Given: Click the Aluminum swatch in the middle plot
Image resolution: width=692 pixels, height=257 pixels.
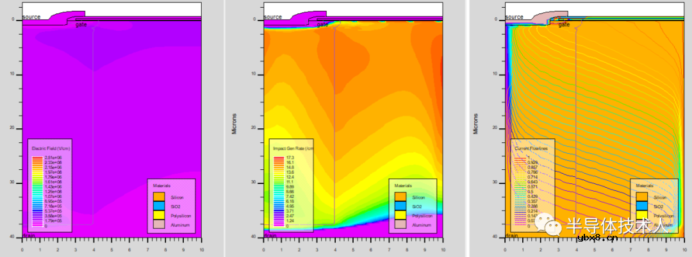Looking at the screenshot, I should click(400, 225).
